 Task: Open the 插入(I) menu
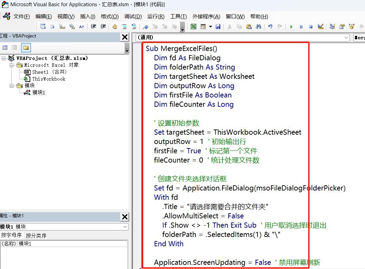coord(87,17)
